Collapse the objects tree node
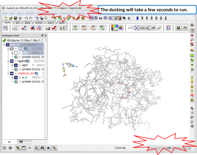The height and width of the screenshot is (155, 197). (4, 45)
